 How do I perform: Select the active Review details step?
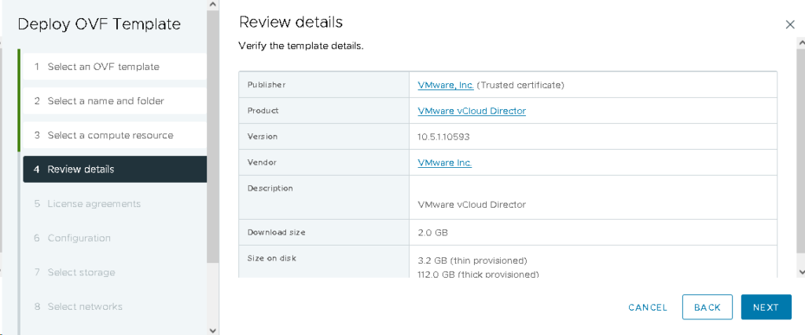80,169
